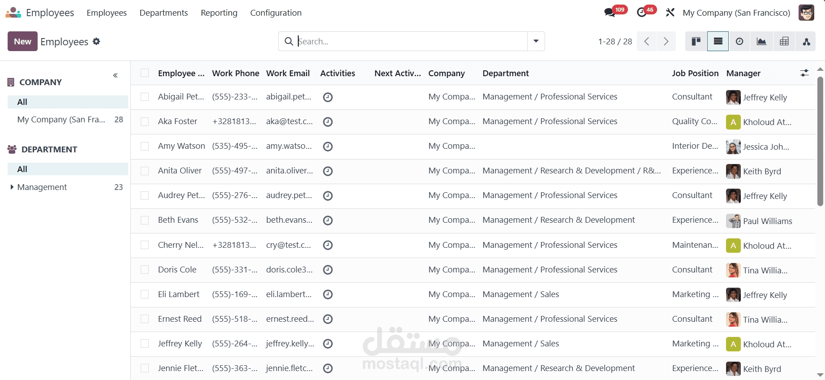
Task: Open the debug tools wrench icon
Action: (x=670, y=13)
